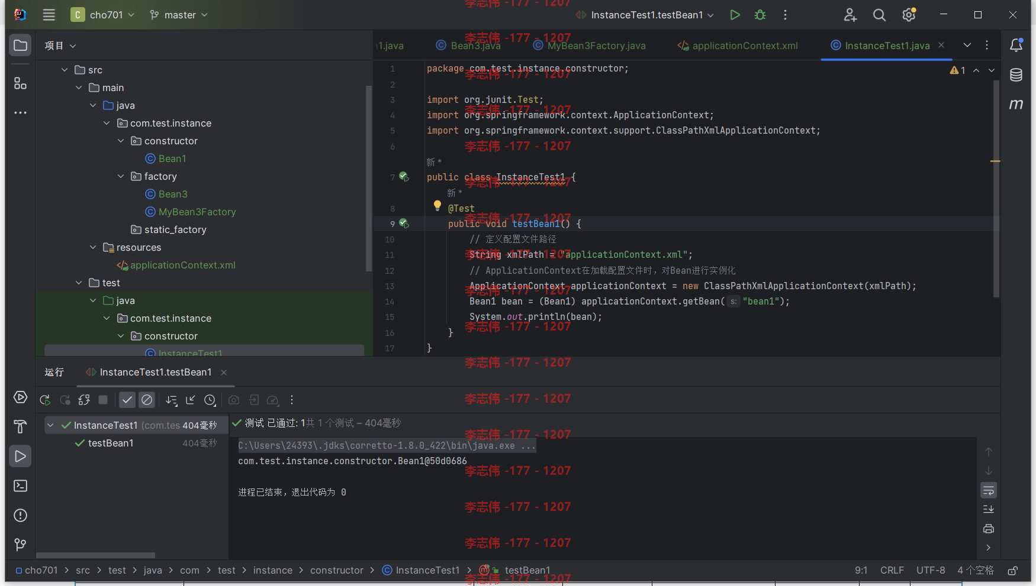Toggle file read-only lock in status bar
Viewport: 1036px width, 586px height.
pyautogui.click(x=1012, y=571)
